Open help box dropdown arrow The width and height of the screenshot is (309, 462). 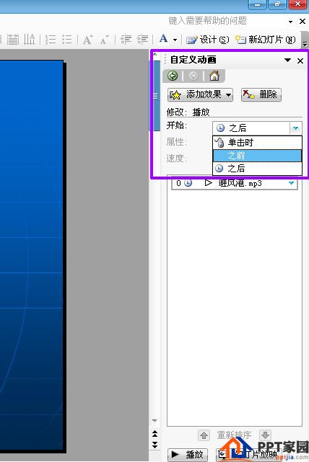click(x=290, y=22)
